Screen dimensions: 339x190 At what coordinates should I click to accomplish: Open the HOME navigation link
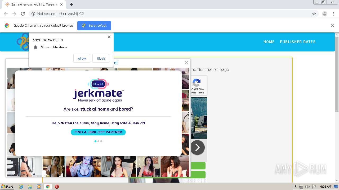coord(269,42)
